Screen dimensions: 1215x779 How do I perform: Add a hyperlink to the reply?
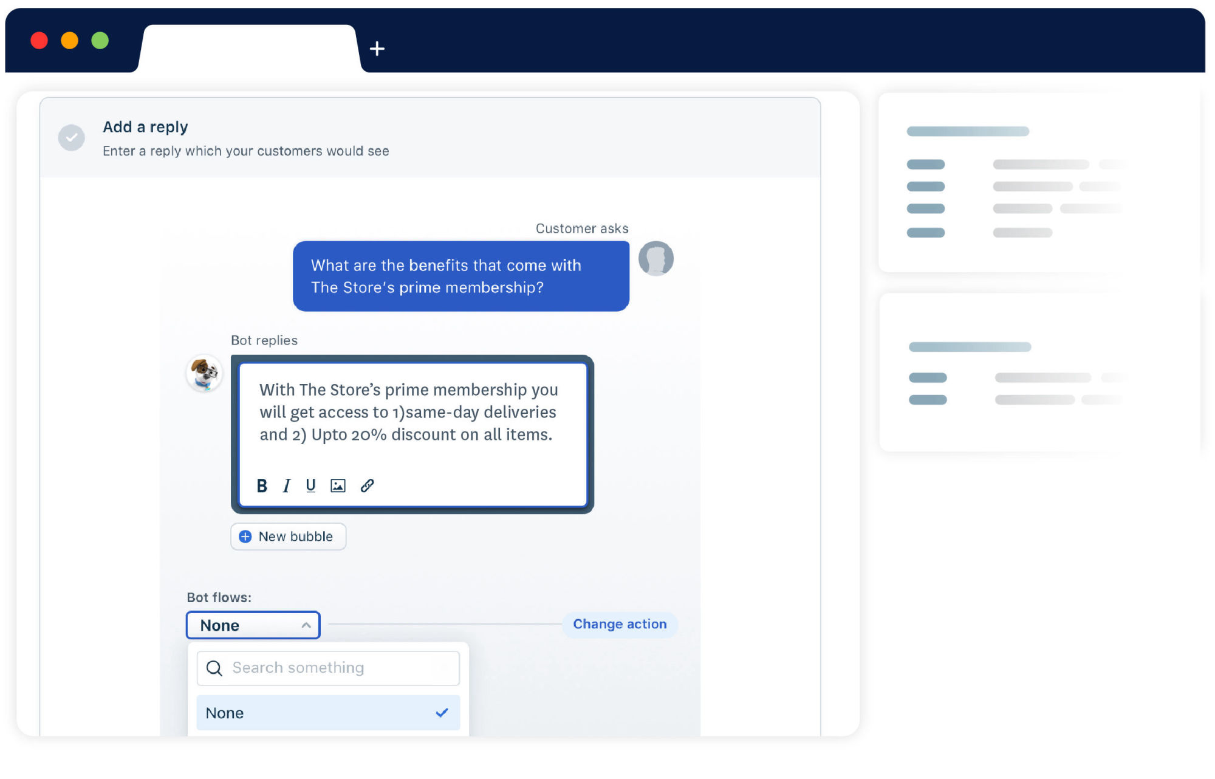[x=367, y=486]
